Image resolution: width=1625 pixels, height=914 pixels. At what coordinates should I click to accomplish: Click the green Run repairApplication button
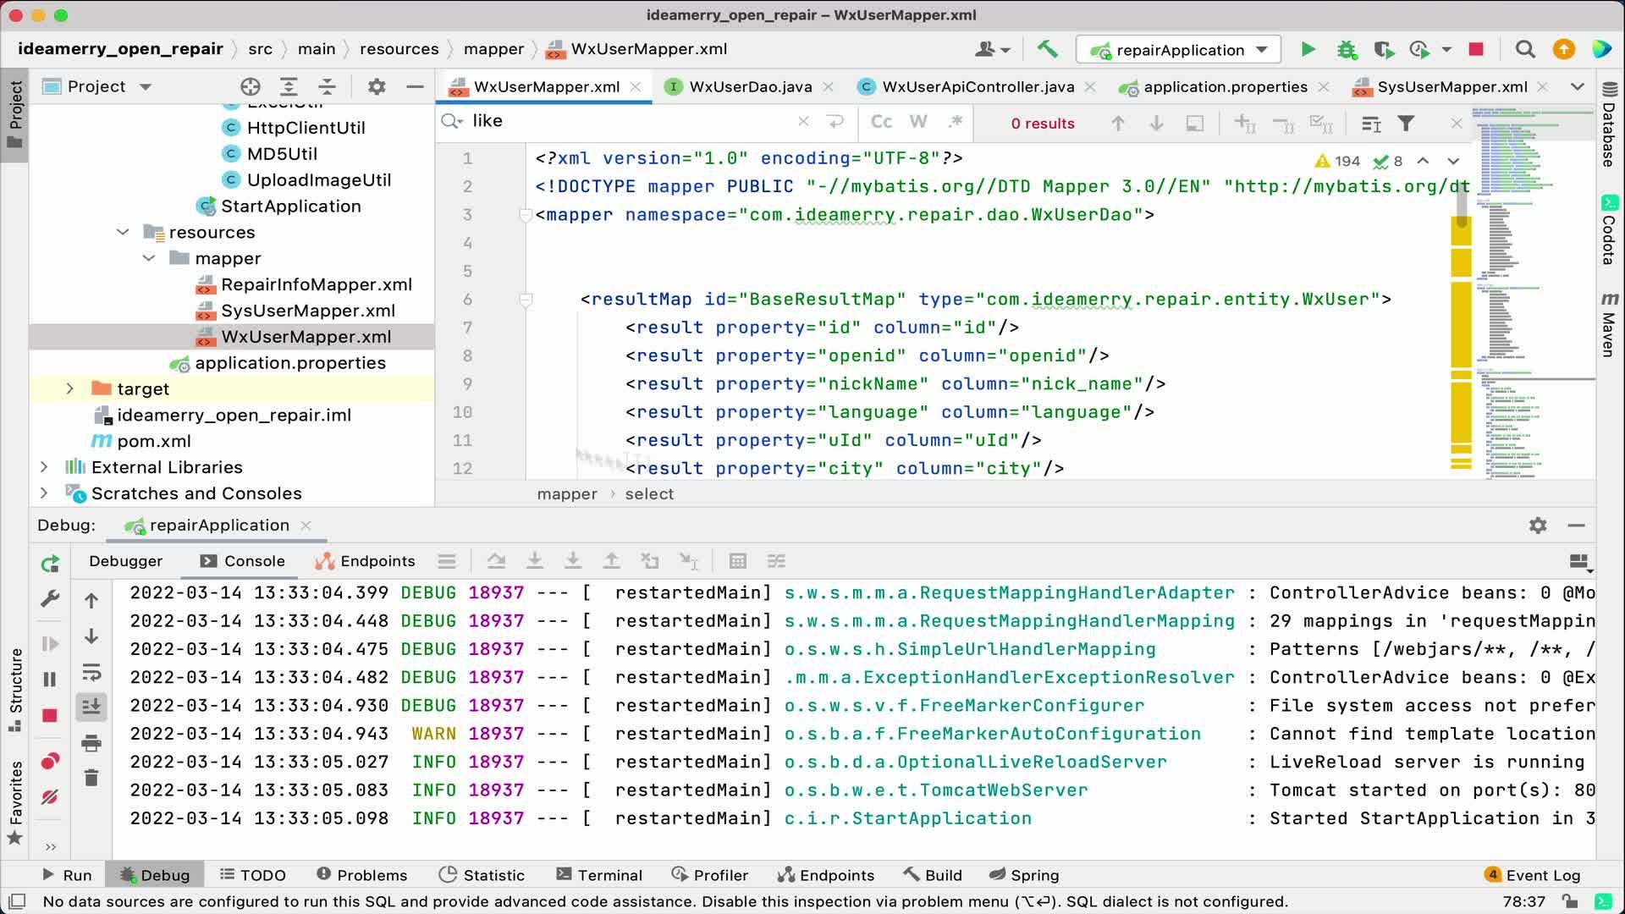click(1308, 50)
